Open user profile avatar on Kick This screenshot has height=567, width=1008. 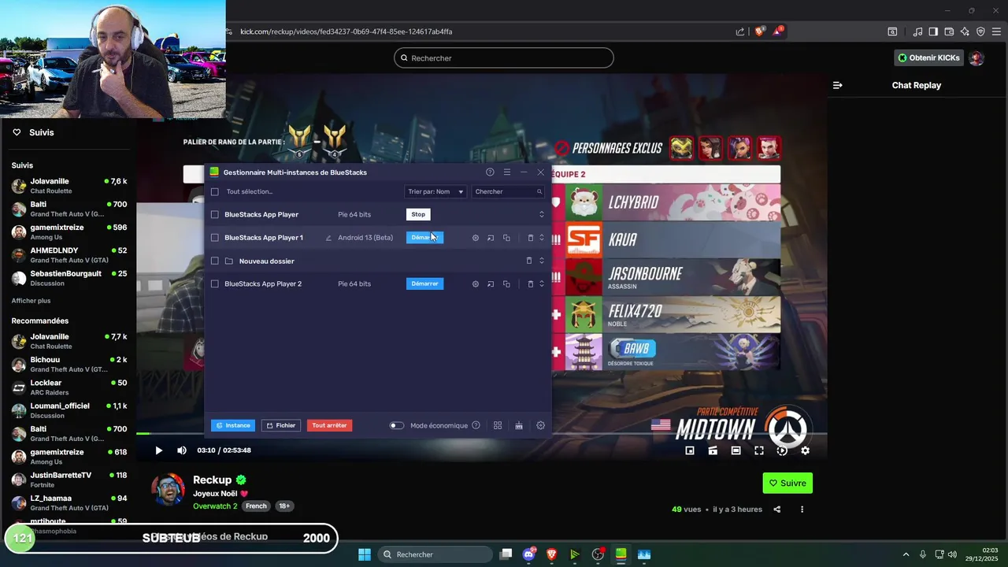coord(976,57)
